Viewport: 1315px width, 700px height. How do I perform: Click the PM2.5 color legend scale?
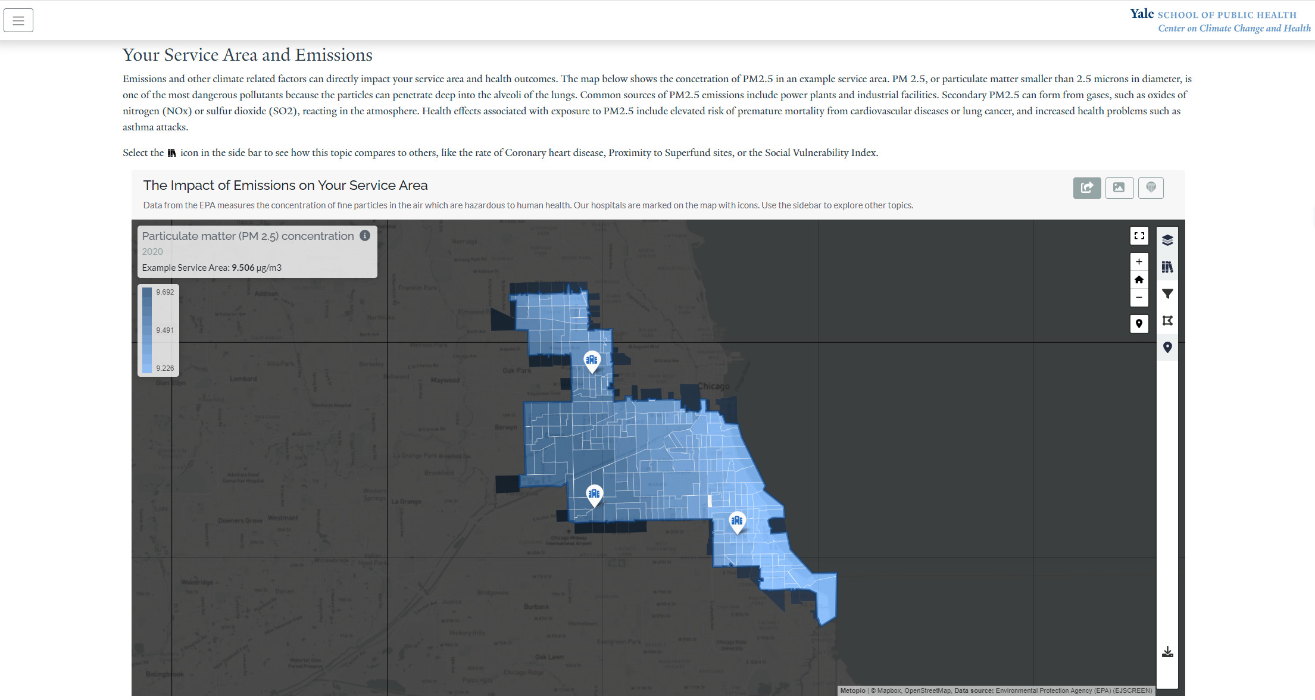(147, 330)
